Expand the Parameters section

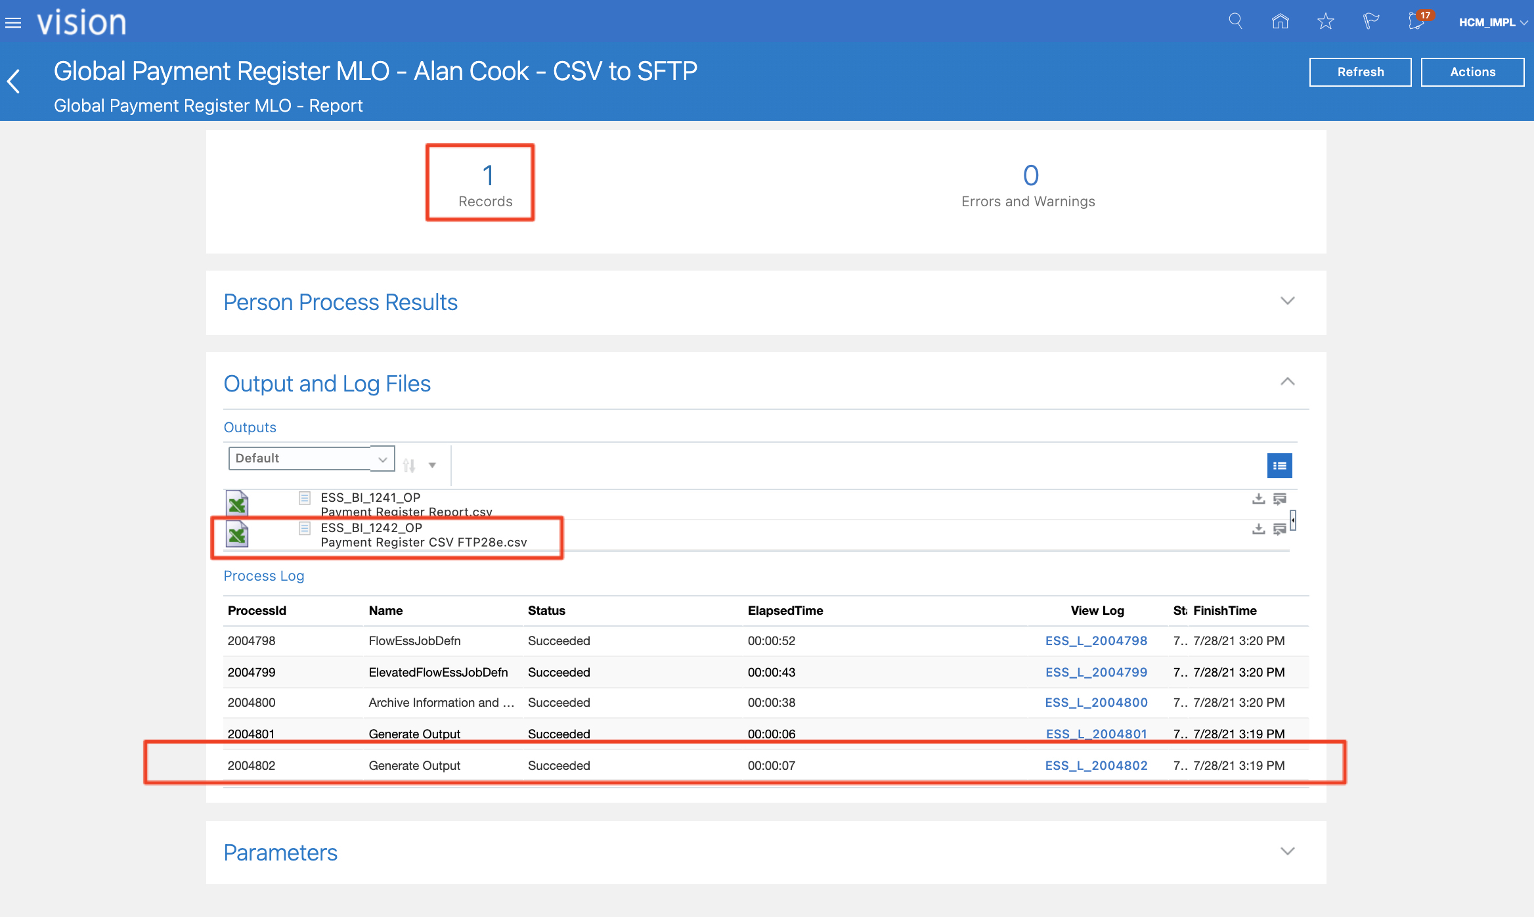[1287, 851]
